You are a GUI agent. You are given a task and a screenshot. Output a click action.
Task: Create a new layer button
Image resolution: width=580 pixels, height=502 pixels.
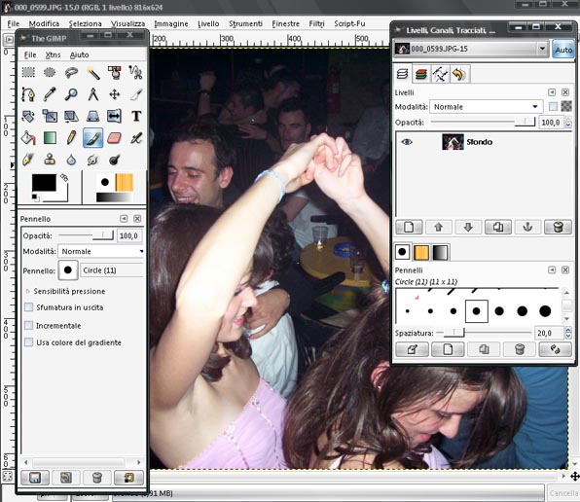coord(409,227)
